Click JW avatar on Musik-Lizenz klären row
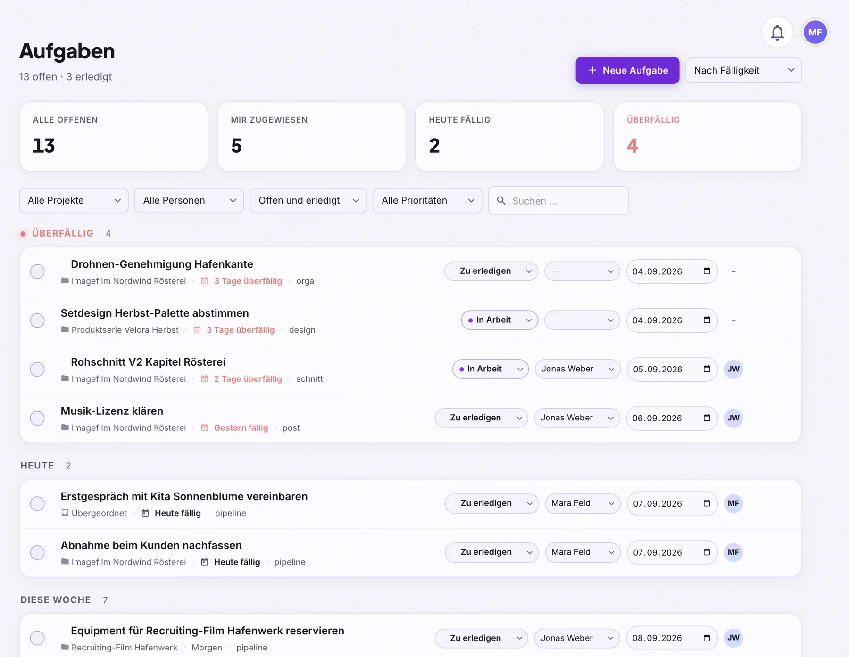 click(733, 418)
